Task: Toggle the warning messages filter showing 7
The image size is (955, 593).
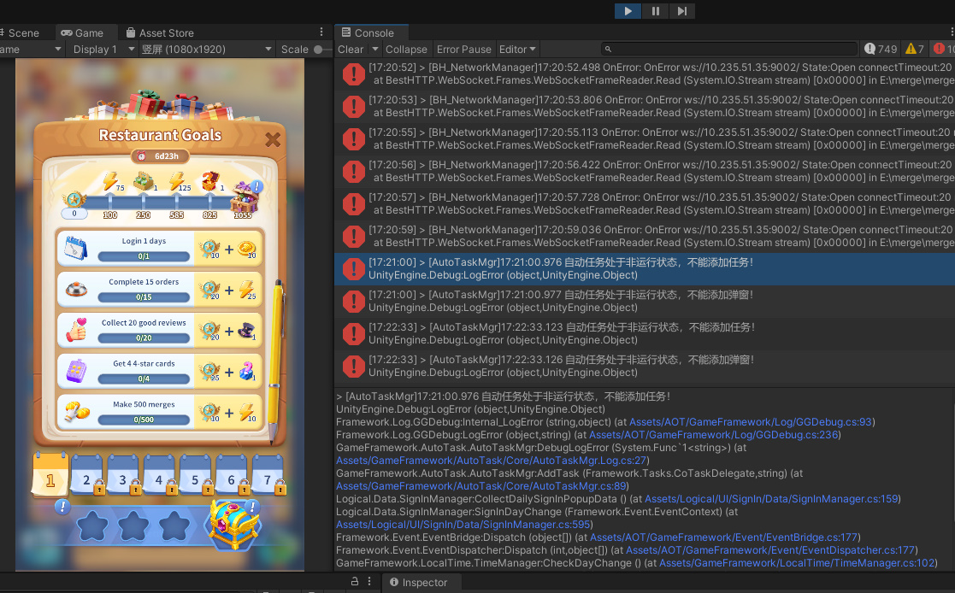Action: (x=914, y=49)
